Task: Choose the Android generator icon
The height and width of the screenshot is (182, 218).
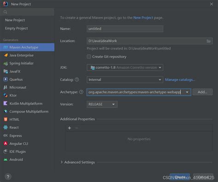Action: 6,159
